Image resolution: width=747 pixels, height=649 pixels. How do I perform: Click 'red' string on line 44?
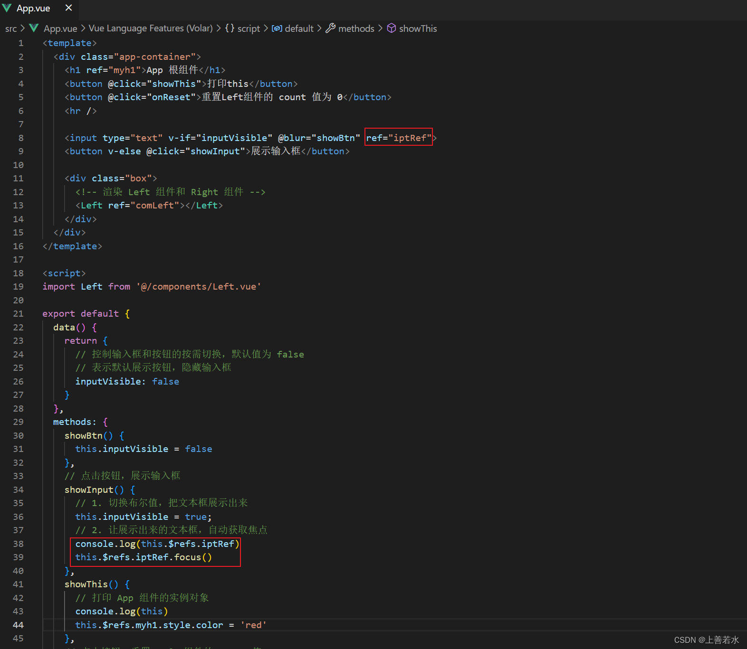click(254, 625)
